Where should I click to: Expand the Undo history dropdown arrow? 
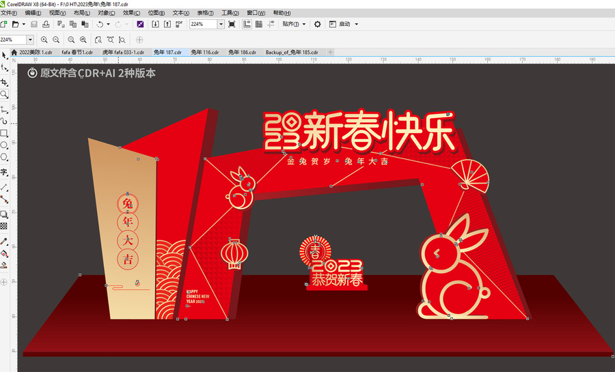click(108, 25)
